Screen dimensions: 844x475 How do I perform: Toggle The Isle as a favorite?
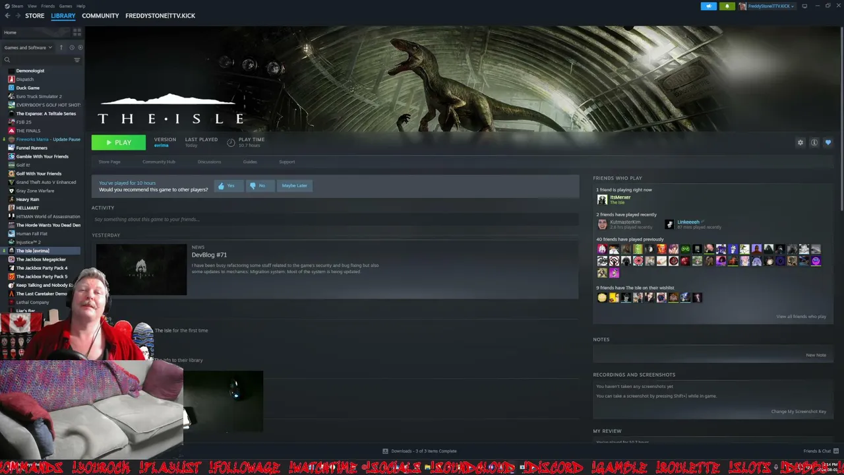[828, 142]
